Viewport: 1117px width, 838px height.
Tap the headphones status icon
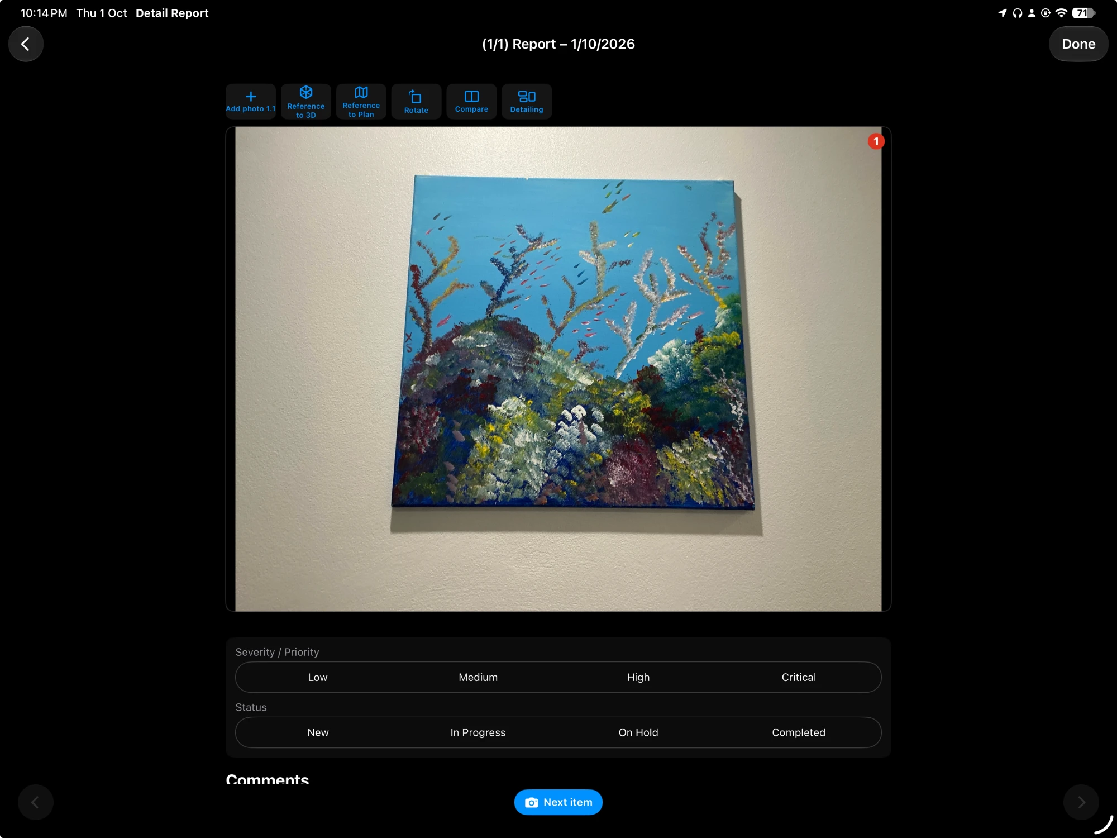pos(1018,13)
